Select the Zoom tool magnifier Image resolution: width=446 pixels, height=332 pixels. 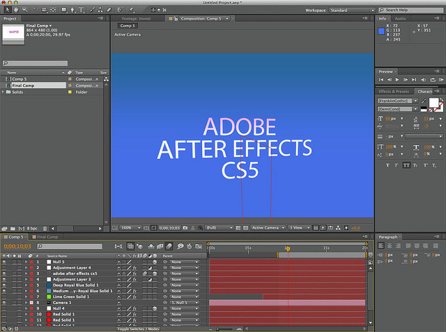tap(25, 10)
